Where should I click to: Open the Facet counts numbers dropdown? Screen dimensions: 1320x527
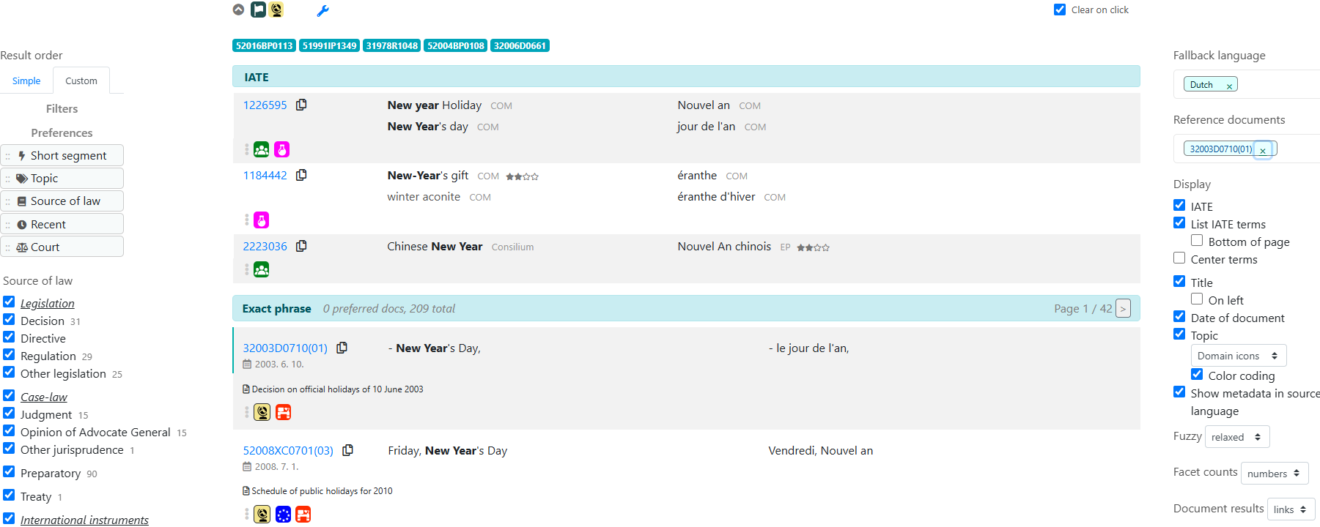[1274, 474]
